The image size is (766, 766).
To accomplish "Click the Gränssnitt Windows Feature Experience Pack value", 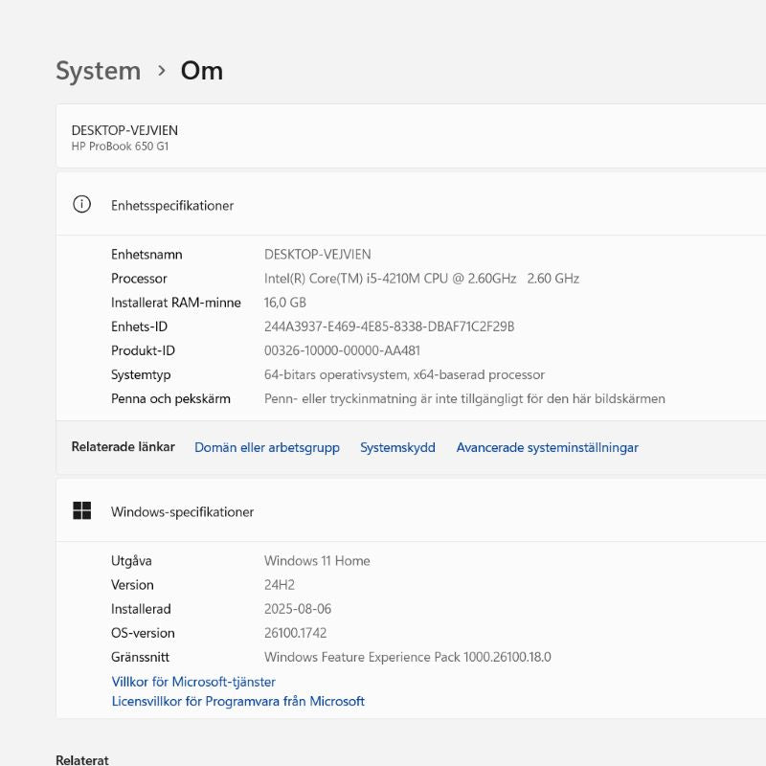I will coord(407,657).
